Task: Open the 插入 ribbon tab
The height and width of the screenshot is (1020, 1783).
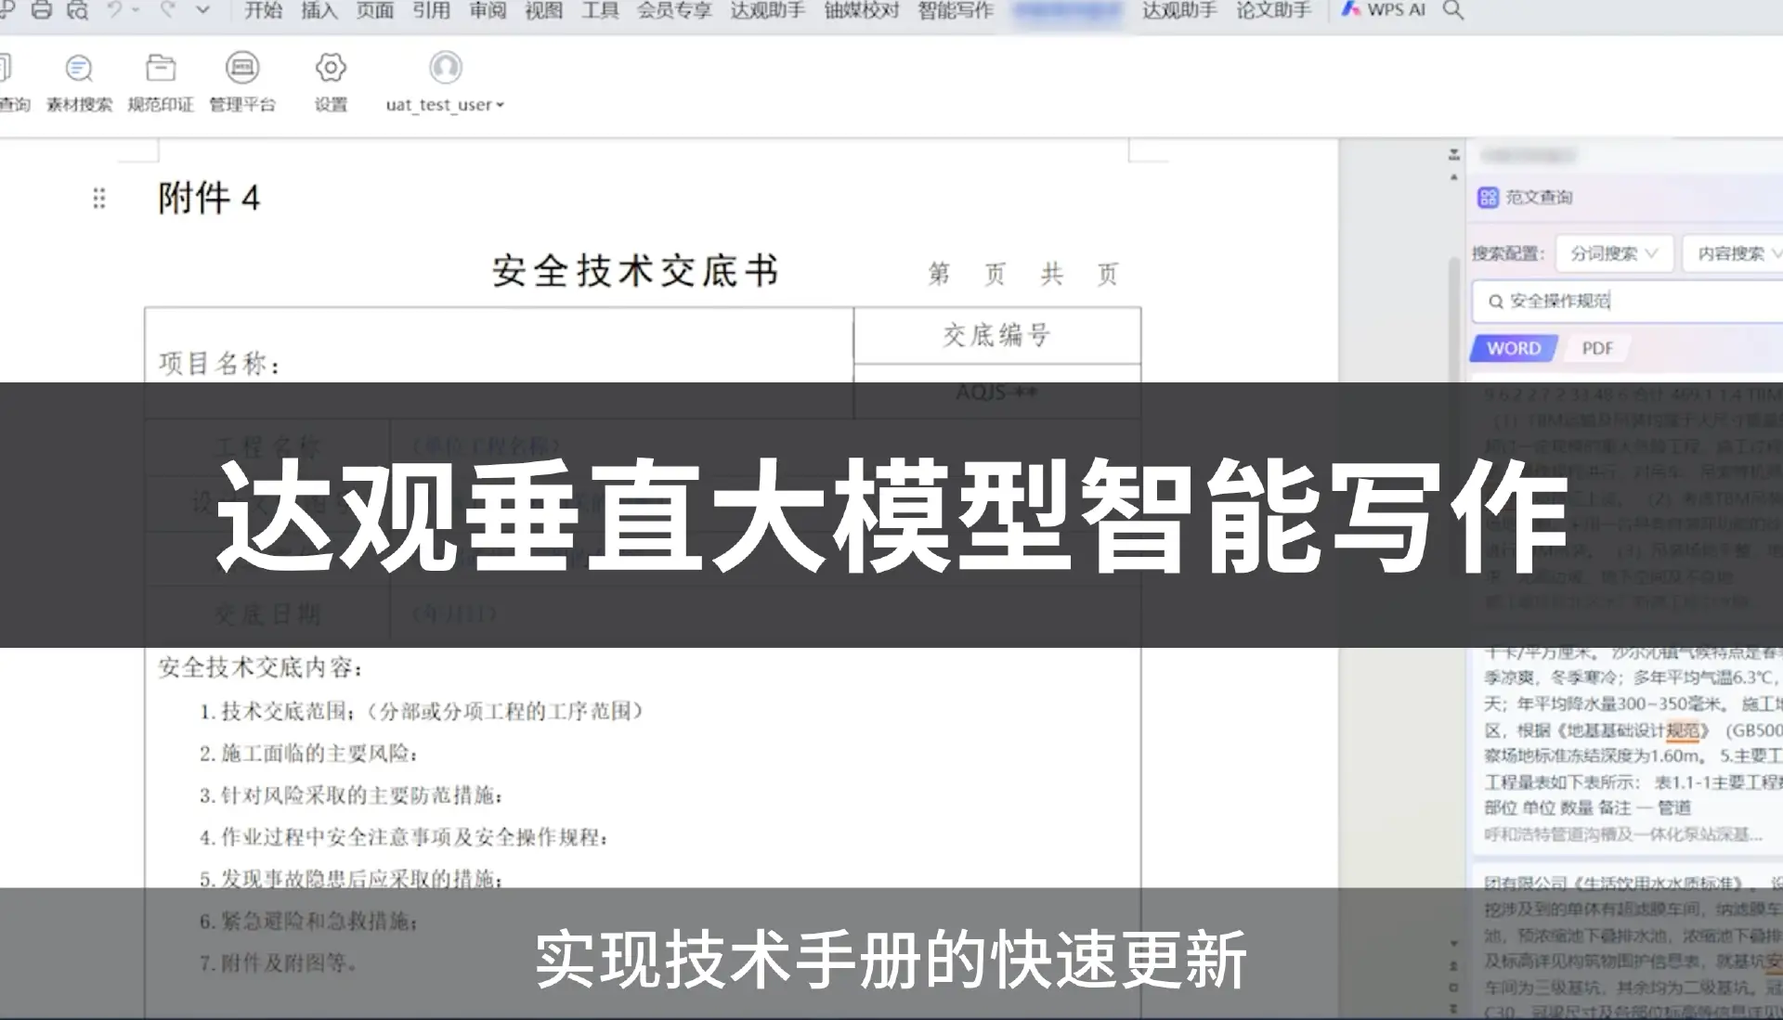Action: (x=319, y=10)
